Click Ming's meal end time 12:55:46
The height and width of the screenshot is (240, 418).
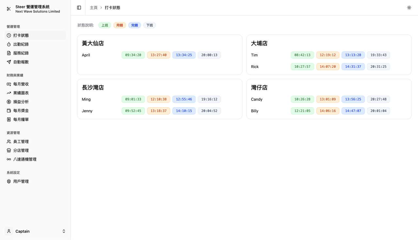pos(184,99)
